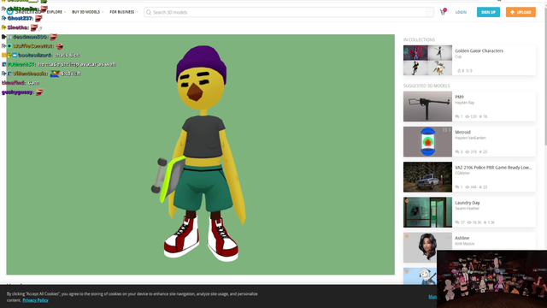Click VAZ-2106 Police PBR Game Ready title
The image size is (547, 308).
(x=493, y=168)
